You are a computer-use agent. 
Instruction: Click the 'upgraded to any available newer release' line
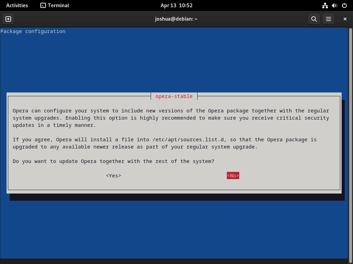135,147
